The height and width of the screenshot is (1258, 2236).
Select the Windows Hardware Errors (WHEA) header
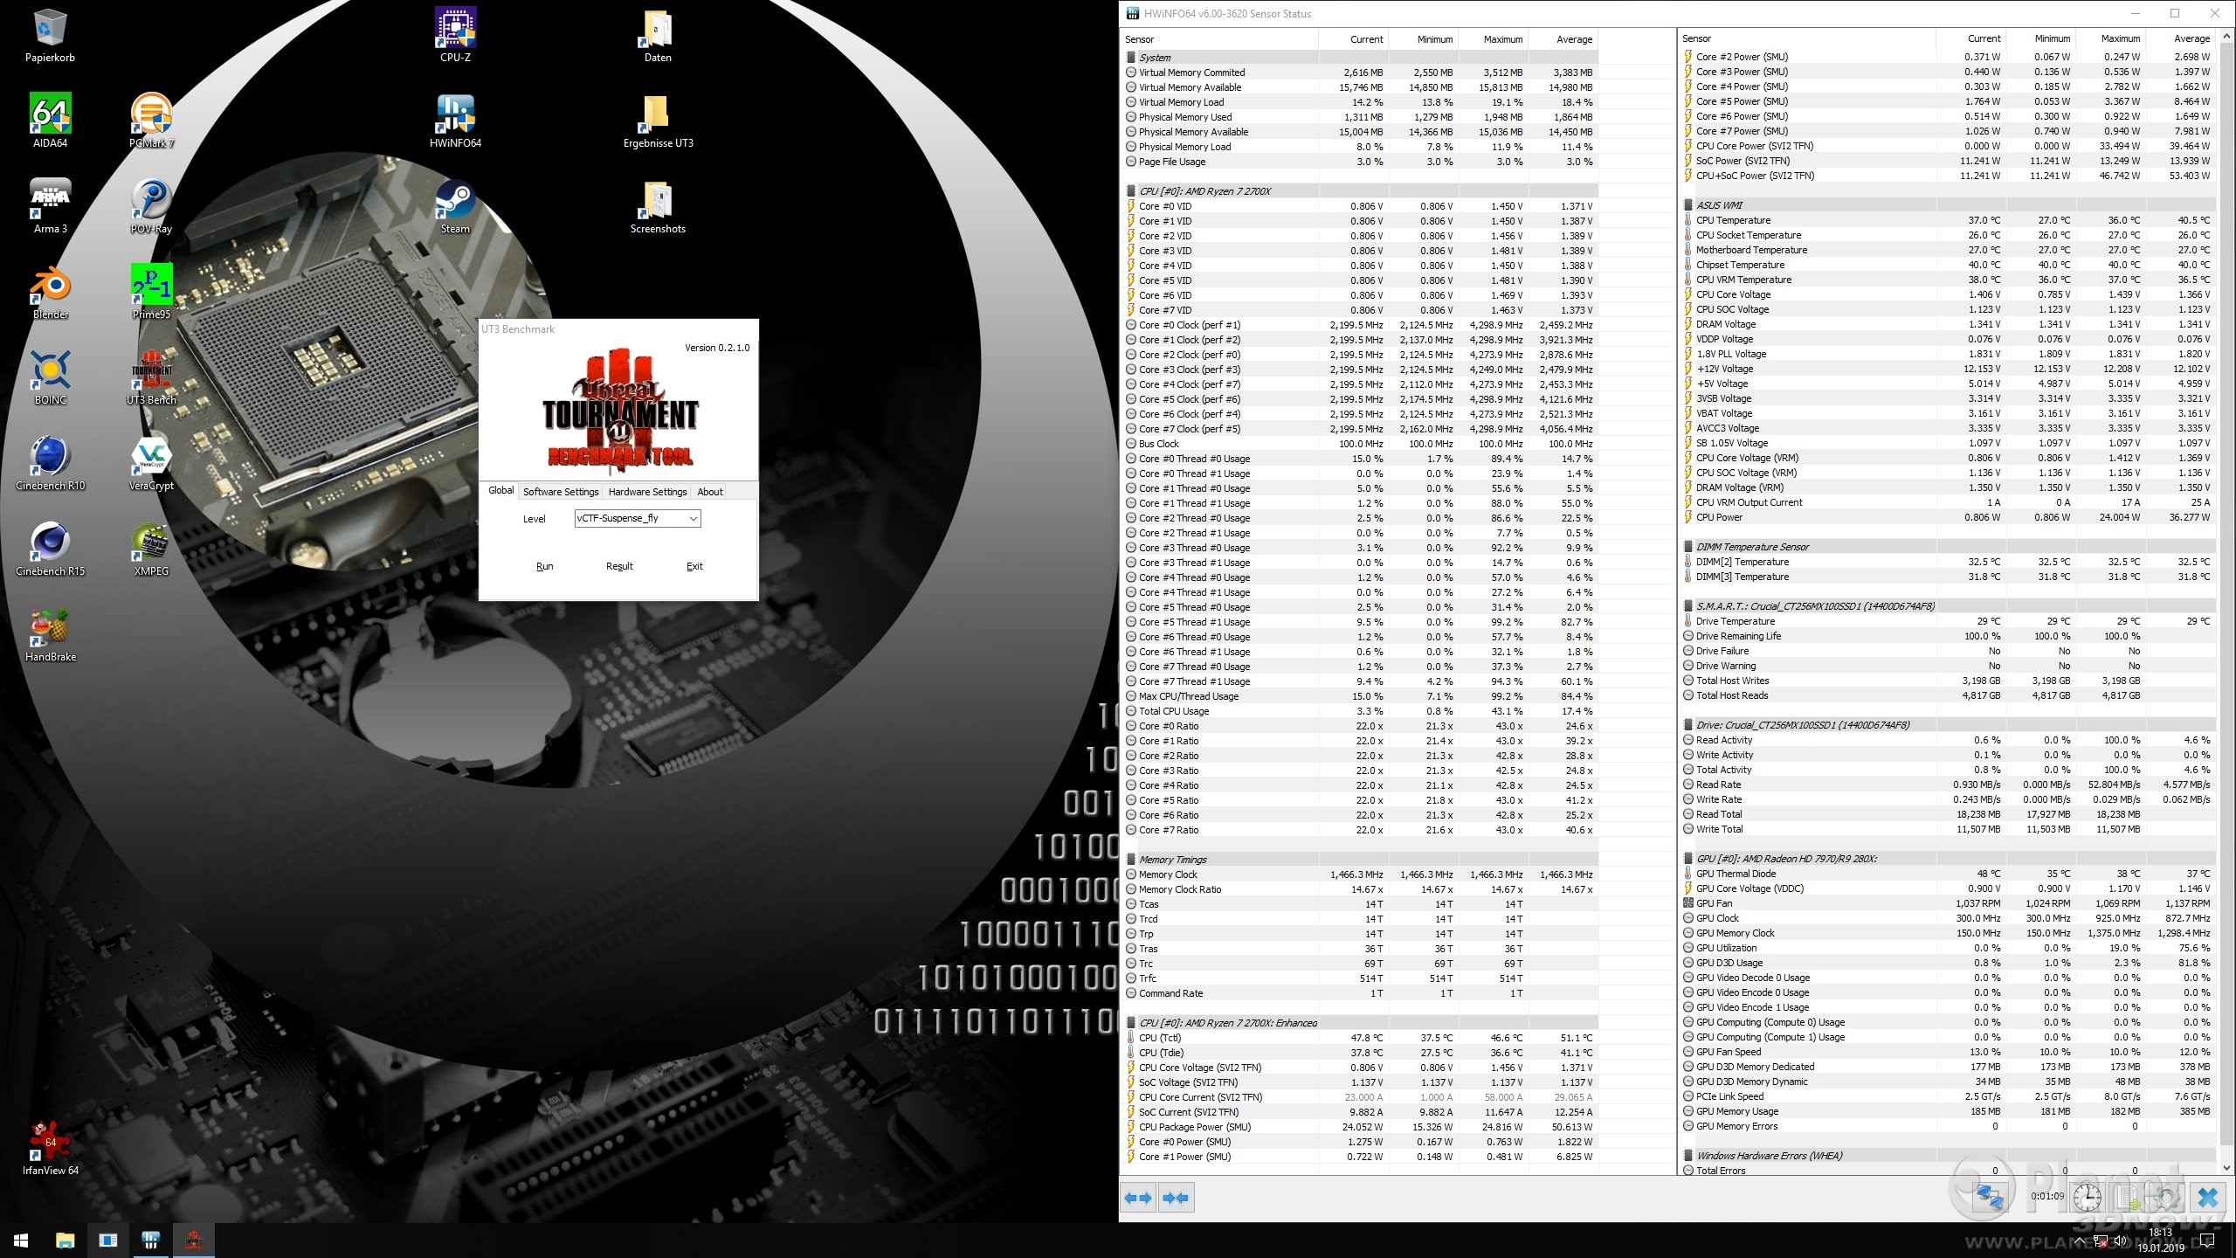coord(1948,1156)
